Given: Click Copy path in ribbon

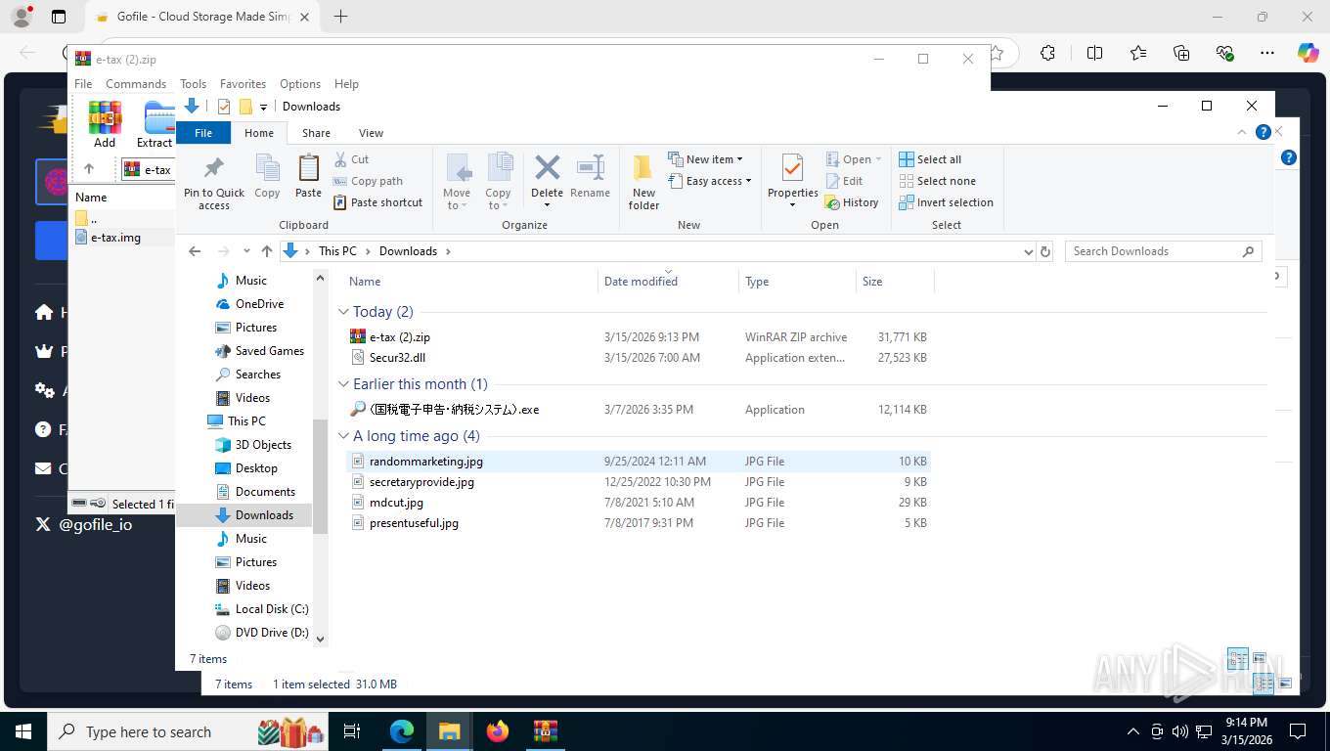Looking at the screenshot, I should (368, 181).
